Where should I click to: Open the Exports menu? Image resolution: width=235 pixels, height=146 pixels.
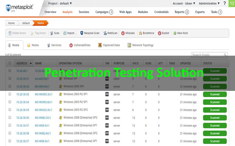200,12
